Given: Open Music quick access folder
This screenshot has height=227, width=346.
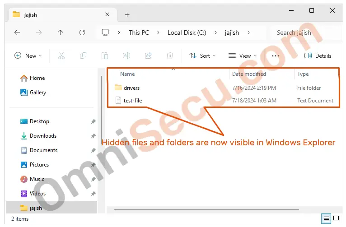Looking at the screenshot, I should click(32, 179).
